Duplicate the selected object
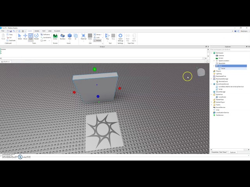This screenshot has height=187, width=250. coord(11,41)
